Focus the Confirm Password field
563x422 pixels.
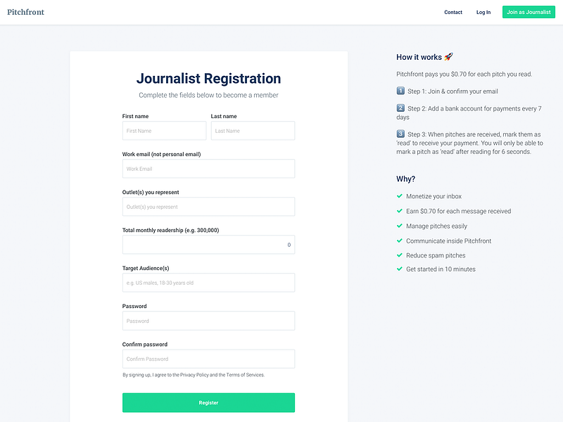(x=208, y=359)
